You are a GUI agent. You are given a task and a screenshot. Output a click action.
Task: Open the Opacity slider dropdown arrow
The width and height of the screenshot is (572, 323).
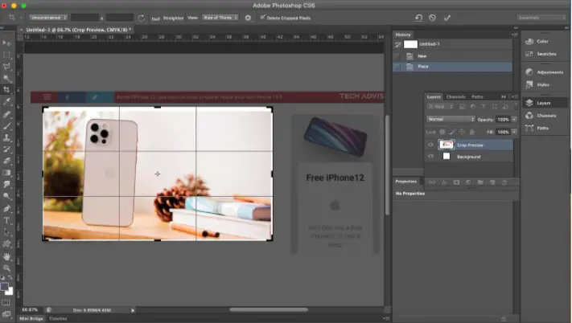tap(514, 119)
